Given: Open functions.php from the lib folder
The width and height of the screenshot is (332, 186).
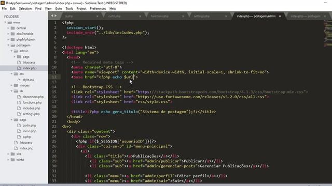Looking at the screenshot, I should tap(32, 102).
